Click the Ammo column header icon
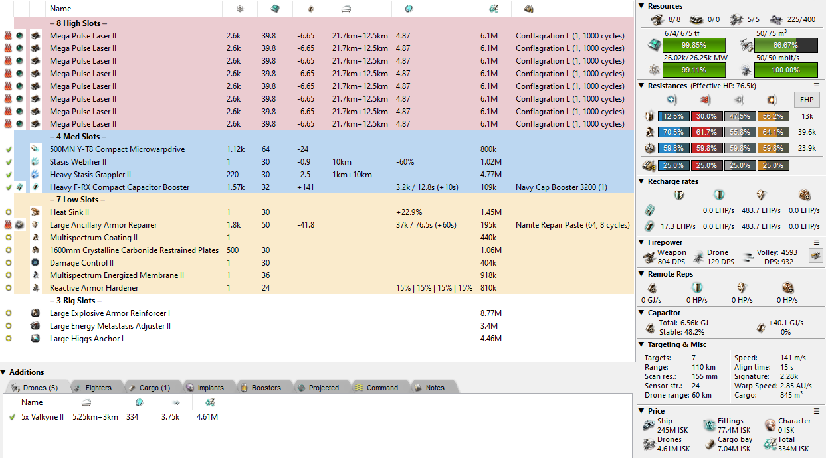 (529, 9)
